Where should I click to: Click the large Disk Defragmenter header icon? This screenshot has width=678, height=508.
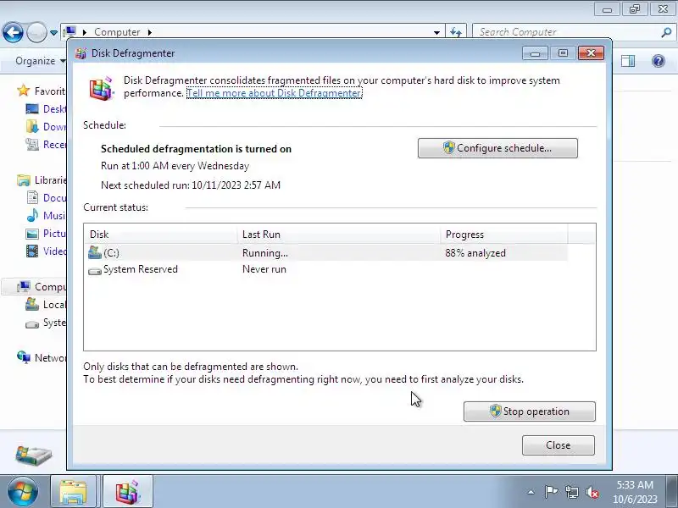[102, 88]
